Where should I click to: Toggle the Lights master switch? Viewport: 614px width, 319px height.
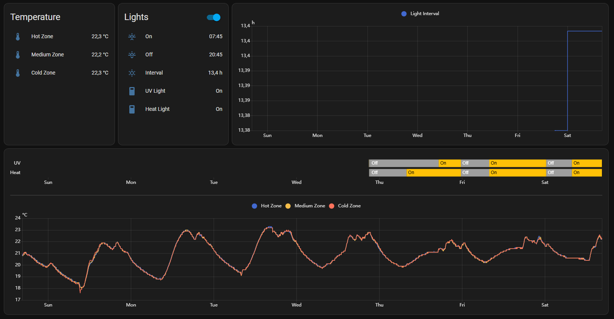click(x=214, y=17)
